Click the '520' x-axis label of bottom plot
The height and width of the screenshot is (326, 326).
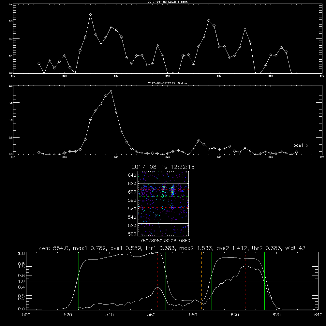tap(68, 315)
